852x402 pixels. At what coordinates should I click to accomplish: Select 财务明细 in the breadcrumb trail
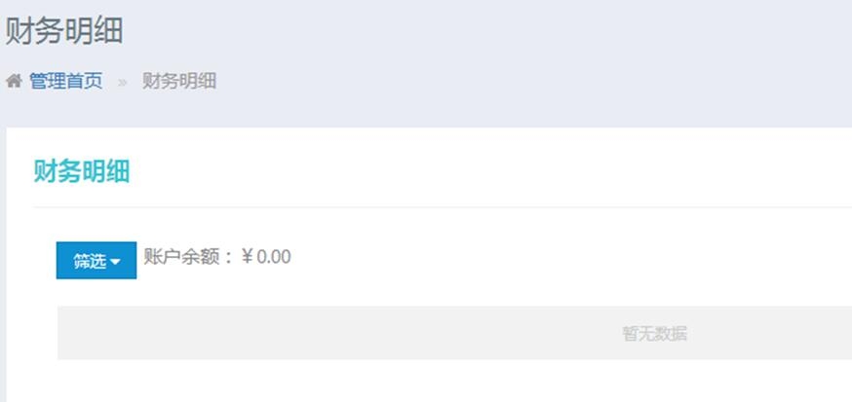tap(179, 82)
